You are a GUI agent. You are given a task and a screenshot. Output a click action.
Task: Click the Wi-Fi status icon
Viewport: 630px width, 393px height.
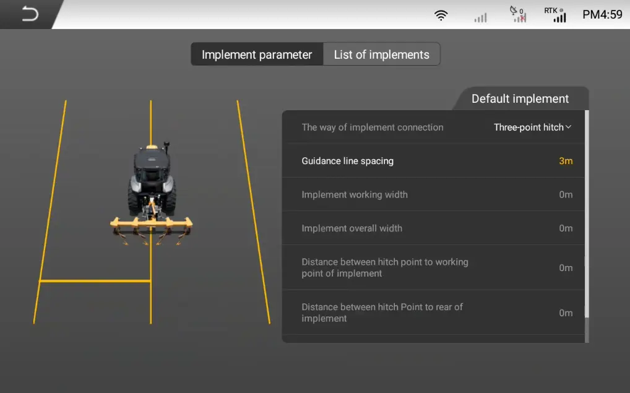click(x=441, y=15)
